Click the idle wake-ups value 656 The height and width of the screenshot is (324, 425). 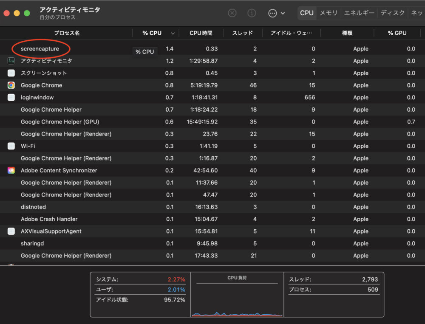[x=309, y=98]
